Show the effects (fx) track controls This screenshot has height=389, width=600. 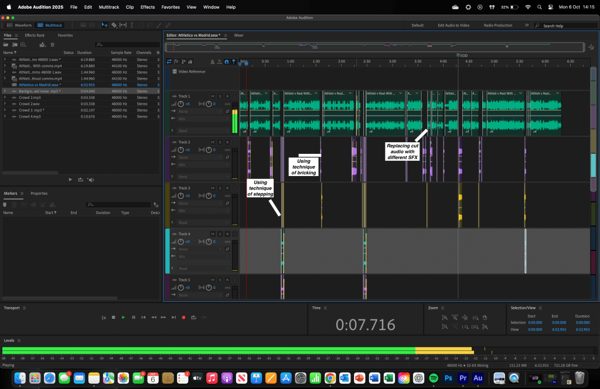(176, 61)
